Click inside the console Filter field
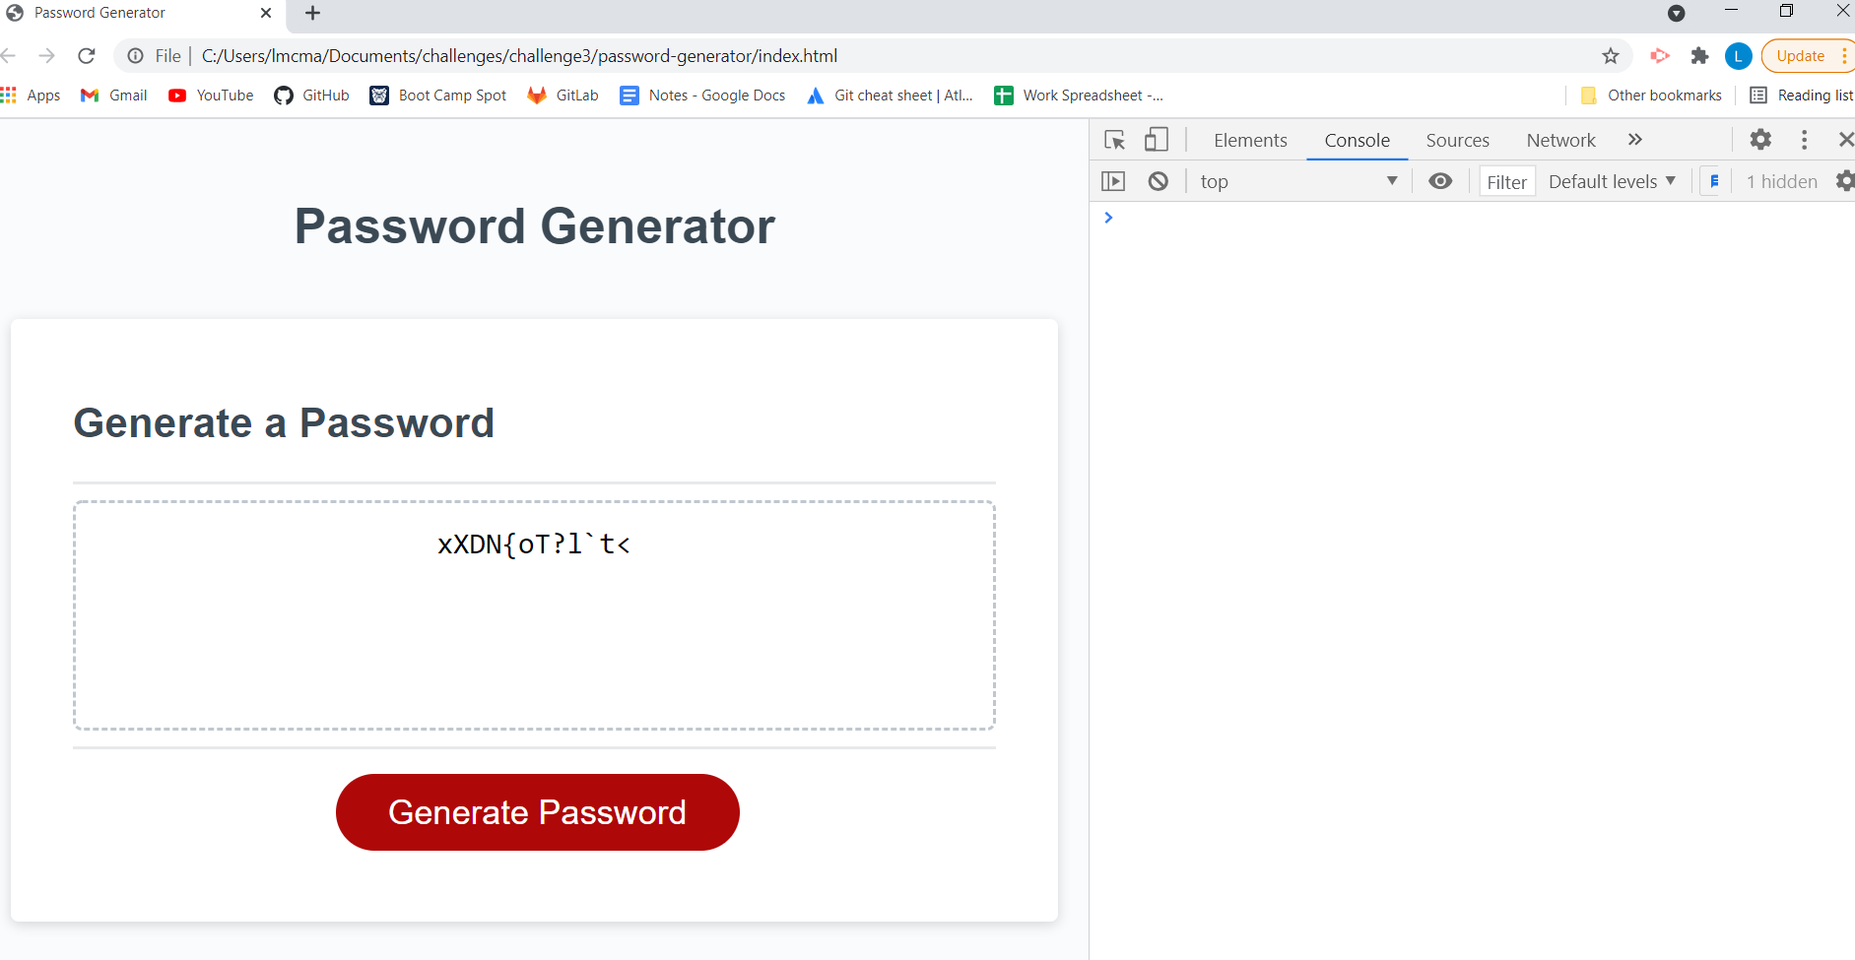This screenshot has width=1855, height=960. click(1506, 181)
